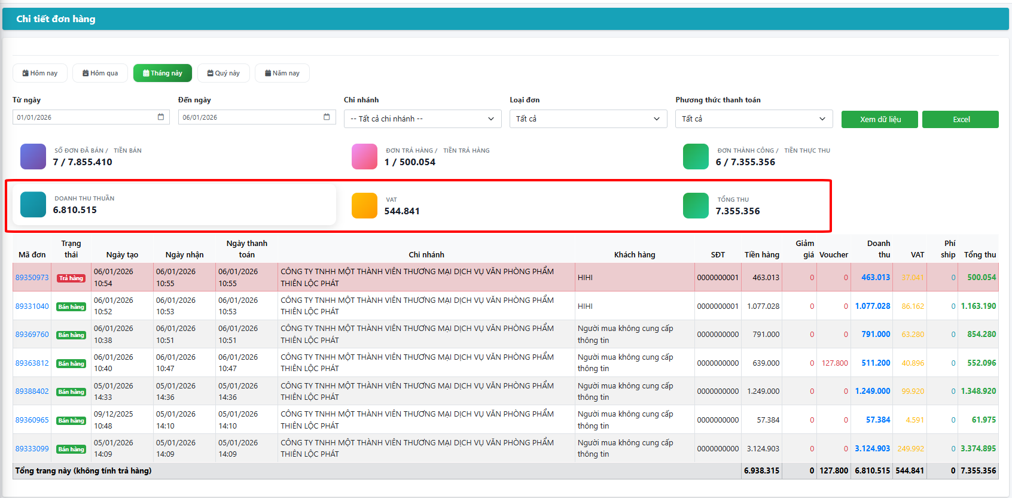Select the Năm nay date filter

[x=282, y=73]
